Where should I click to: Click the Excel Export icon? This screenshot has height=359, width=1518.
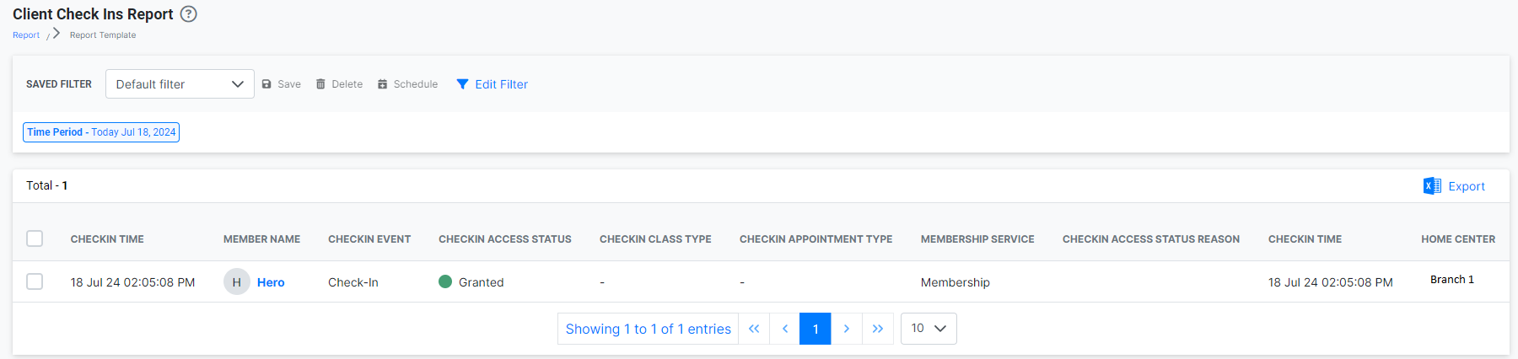pos(1431,186)
